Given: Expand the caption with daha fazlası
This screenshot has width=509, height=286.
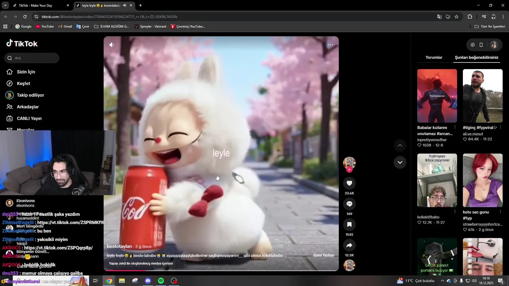Looking at the screenshot, I should [x=323, y=255].
